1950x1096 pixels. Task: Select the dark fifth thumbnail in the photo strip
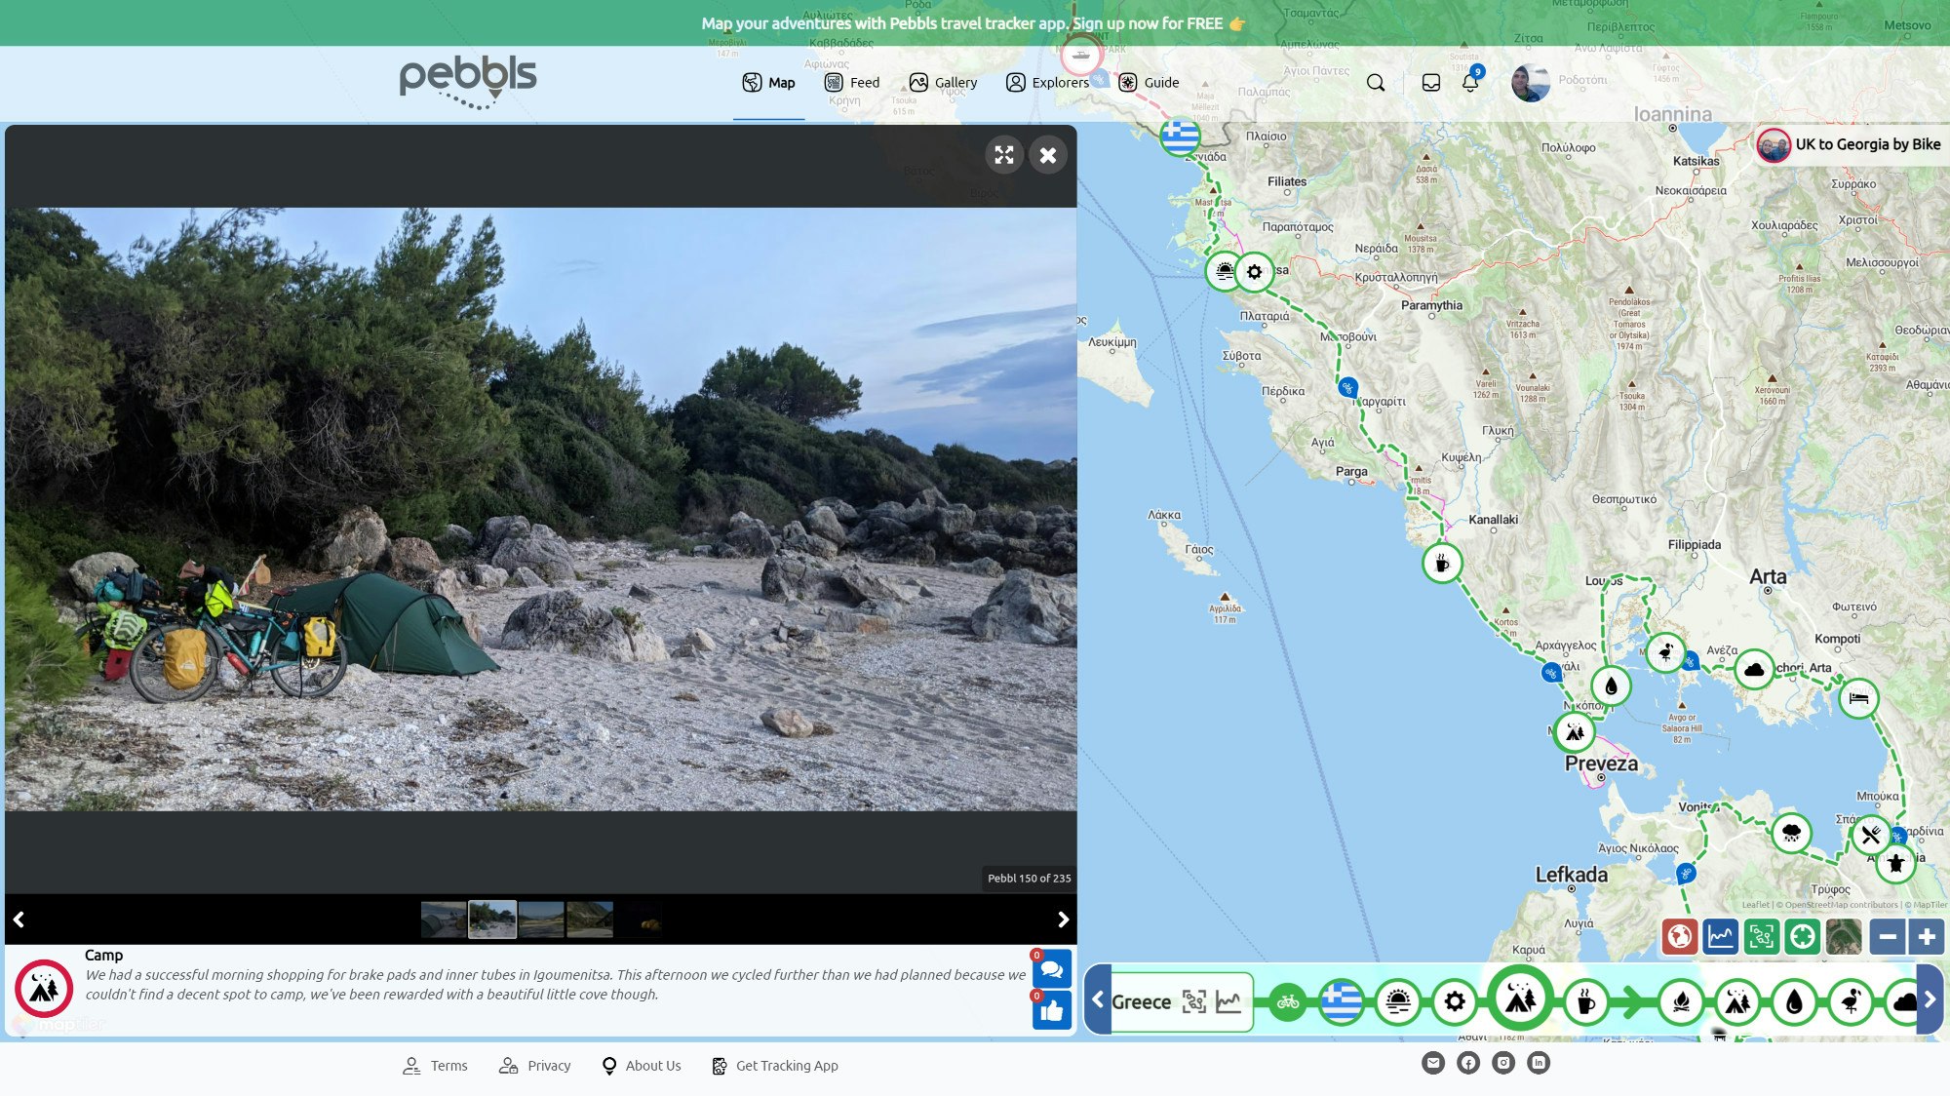click(x=639, y=920)
